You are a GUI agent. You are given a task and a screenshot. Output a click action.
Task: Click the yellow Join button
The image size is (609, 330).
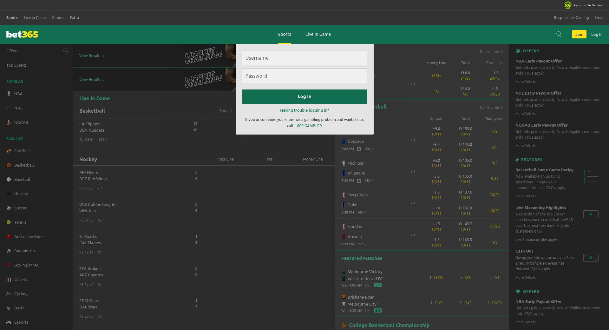coord(579,34)
